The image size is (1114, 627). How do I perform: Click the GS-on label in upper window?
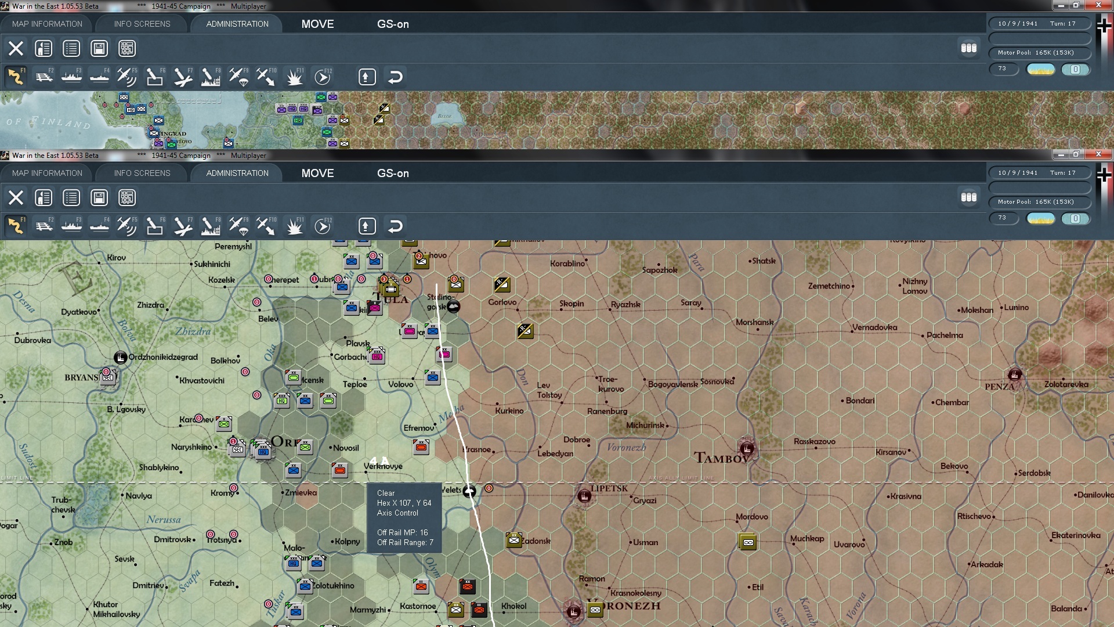pos(393,24)
